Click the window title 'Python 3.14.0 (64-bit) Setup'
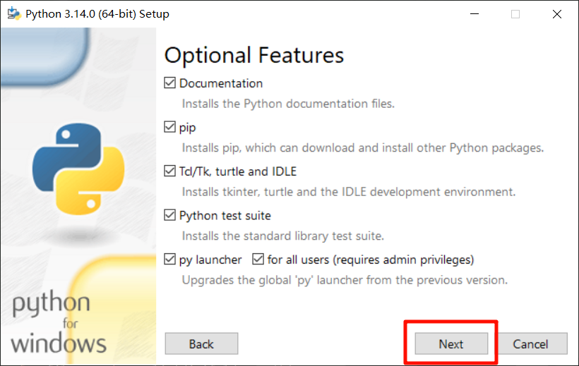 pyautogui.click(x=97, y=13)
